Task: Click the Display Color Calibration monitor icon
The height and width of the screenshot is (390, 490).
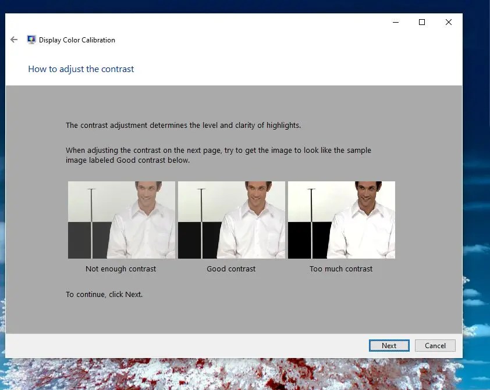Action: click(x=31, y=40)
